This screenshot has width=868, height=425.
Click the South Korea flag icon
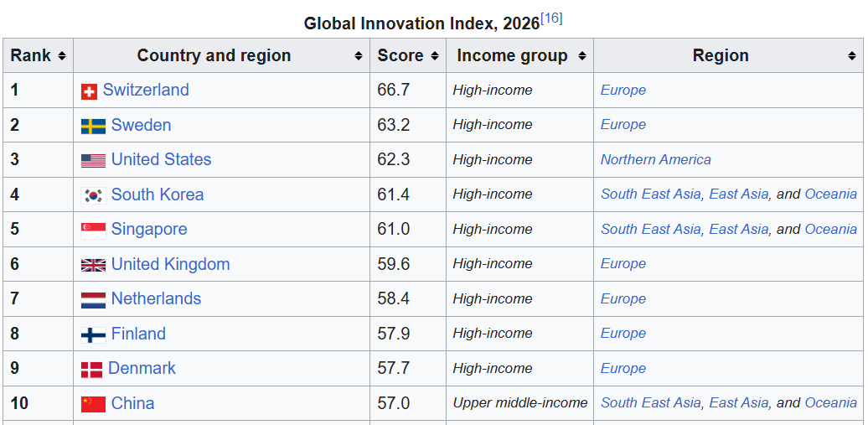coord(93,195)
